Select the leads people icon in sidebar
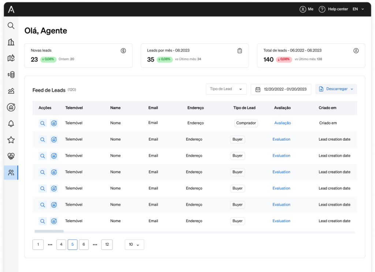This screenshot has width=375, height=272. [x=11, y=172]
